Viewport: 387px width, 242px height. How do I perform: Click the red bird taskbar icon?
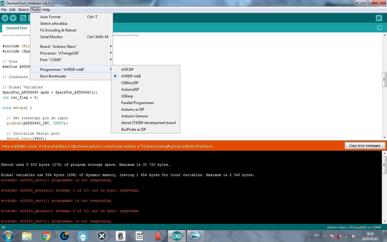point(158,236)
